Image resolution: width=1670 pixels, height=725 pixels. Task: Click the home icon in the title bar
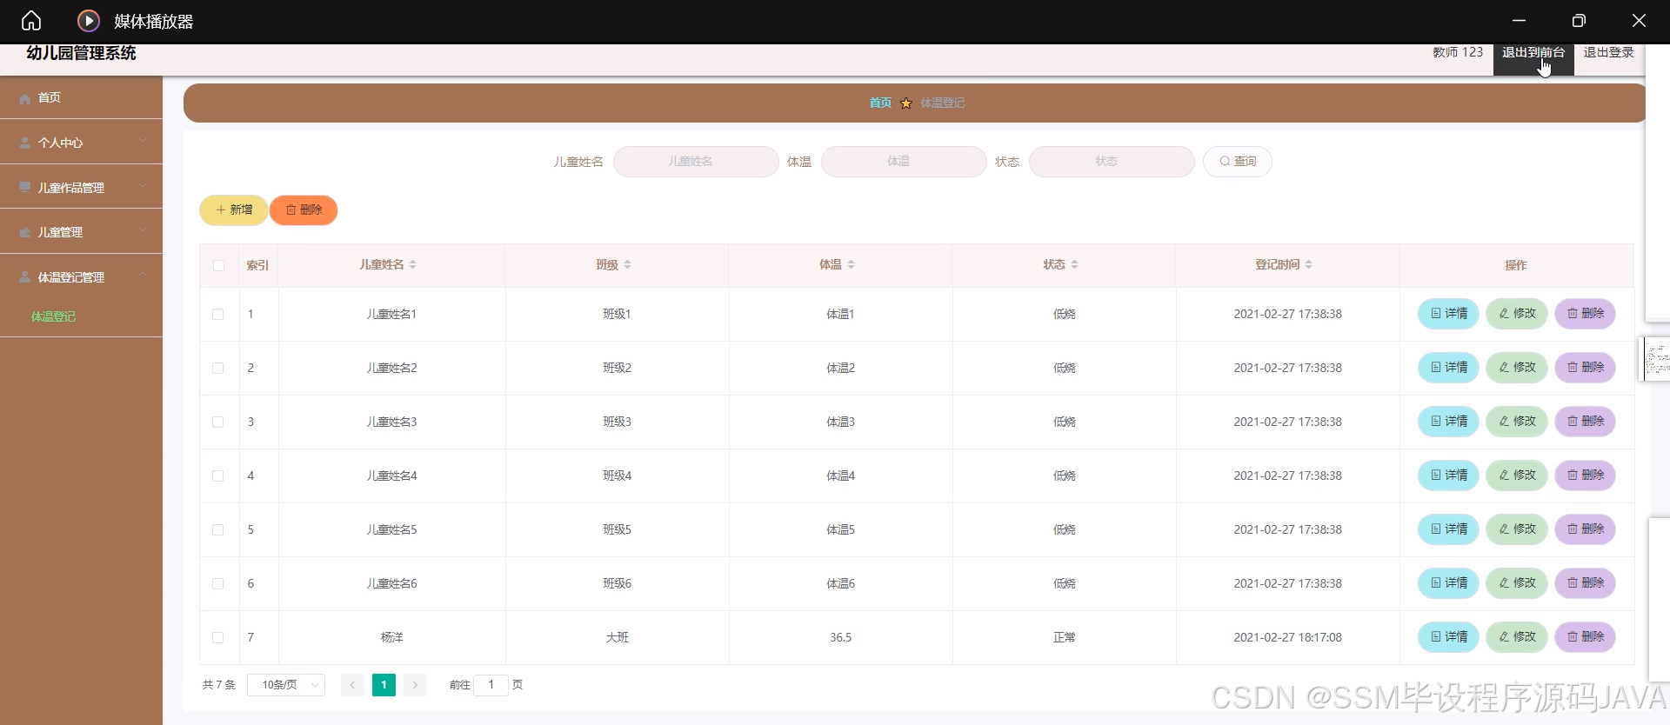pos(31,20)
